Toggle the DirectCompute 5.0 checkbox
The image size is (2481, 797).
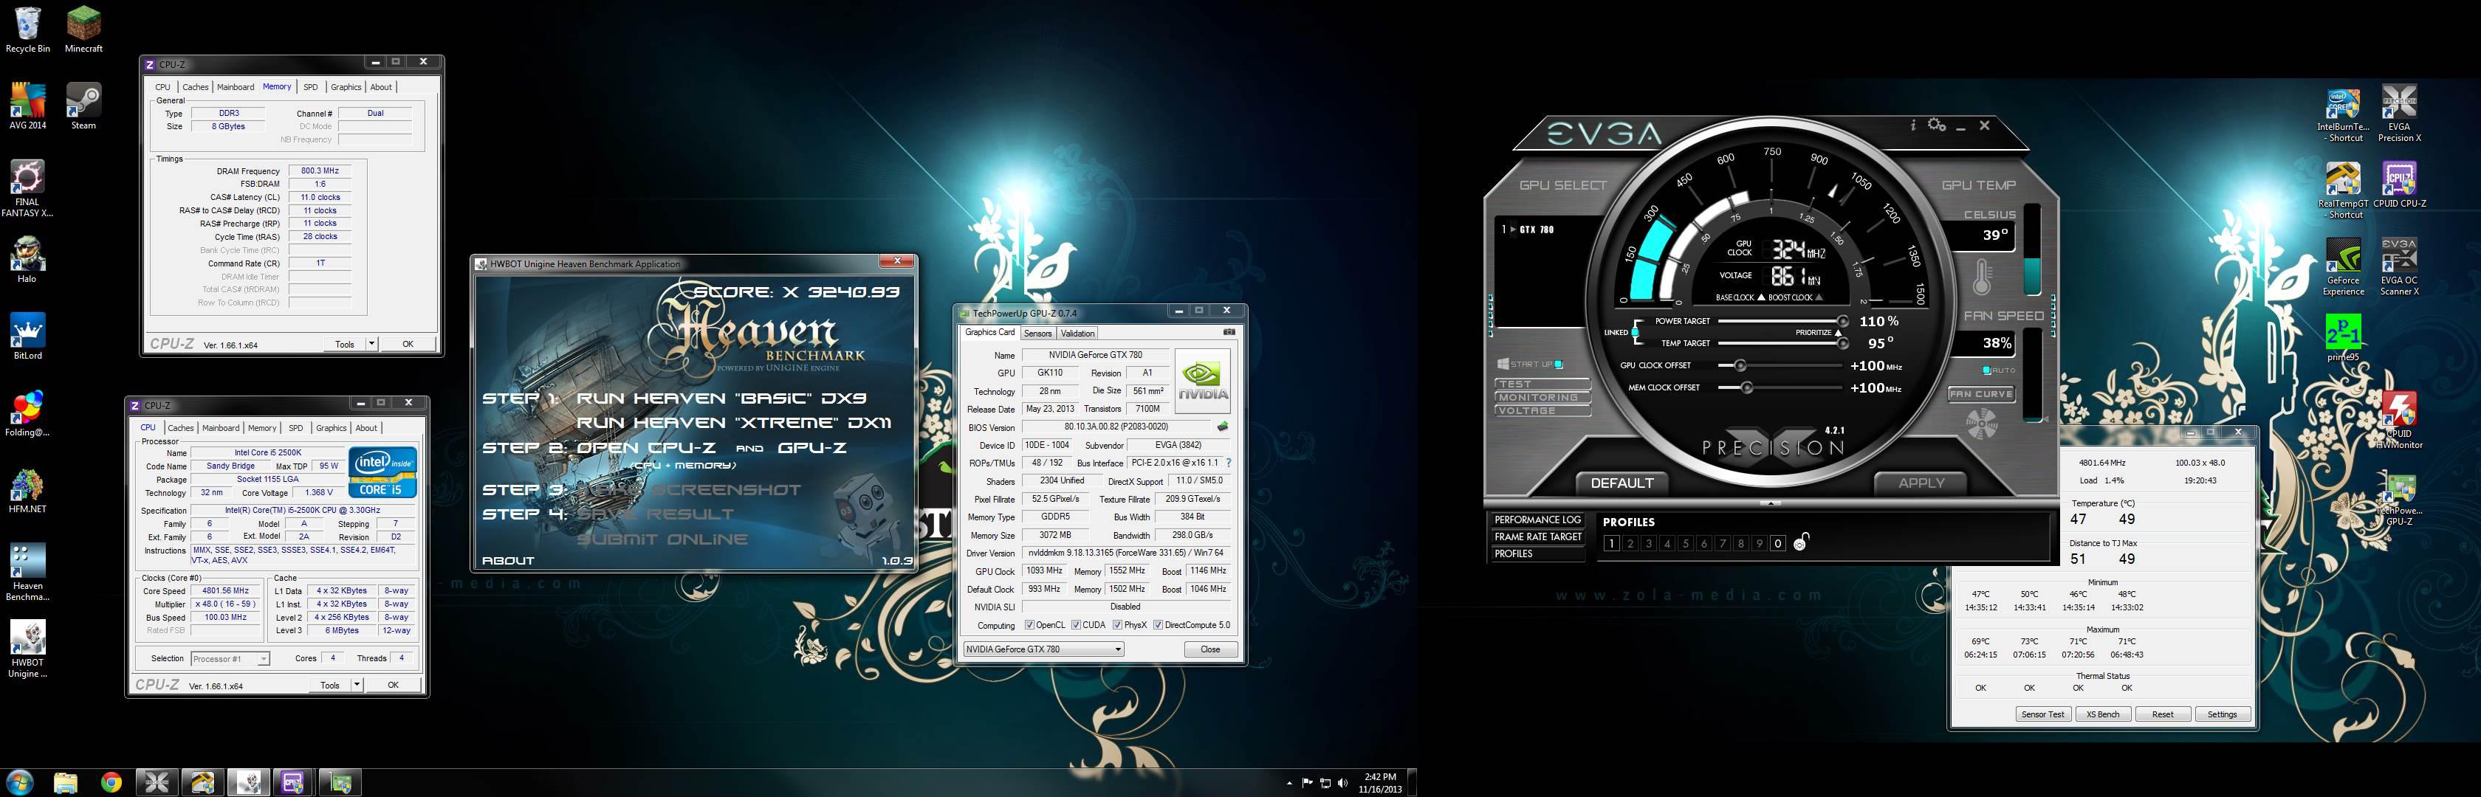pyautogui.click(x=1158, y=625)
